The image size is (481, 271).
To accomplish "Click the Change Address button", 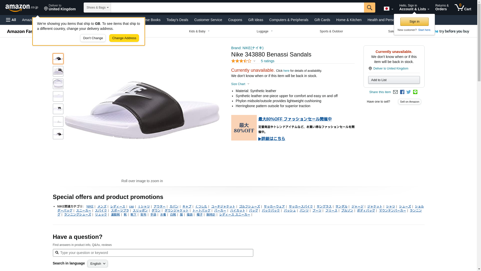I will [x=124, y=38].
